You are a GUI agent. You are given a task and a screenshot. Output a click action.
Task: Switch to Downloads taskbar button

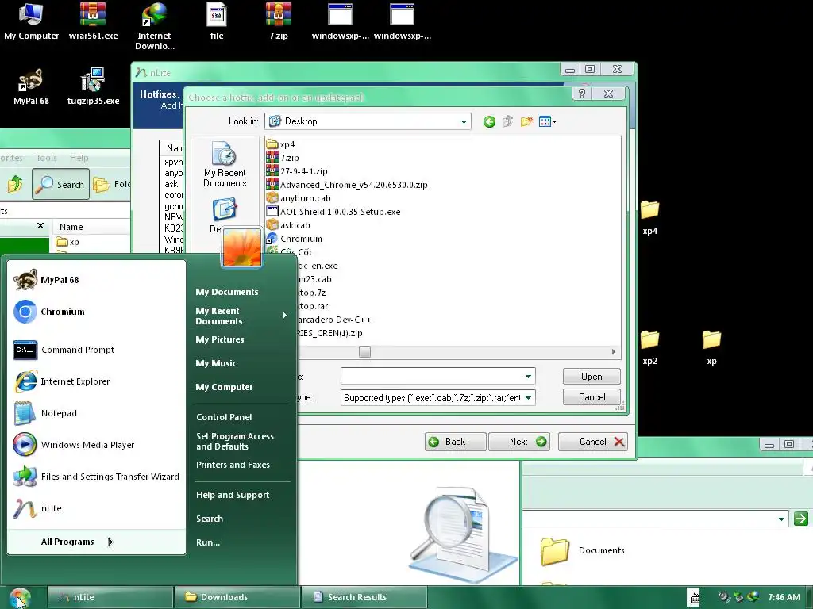(237, 597)
